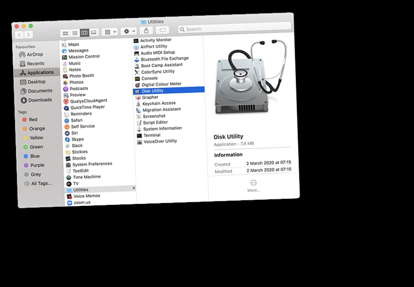Switch to gallery view
This screenshot has width=414, height=287.
pyautogui.click(x=94, y=32)
